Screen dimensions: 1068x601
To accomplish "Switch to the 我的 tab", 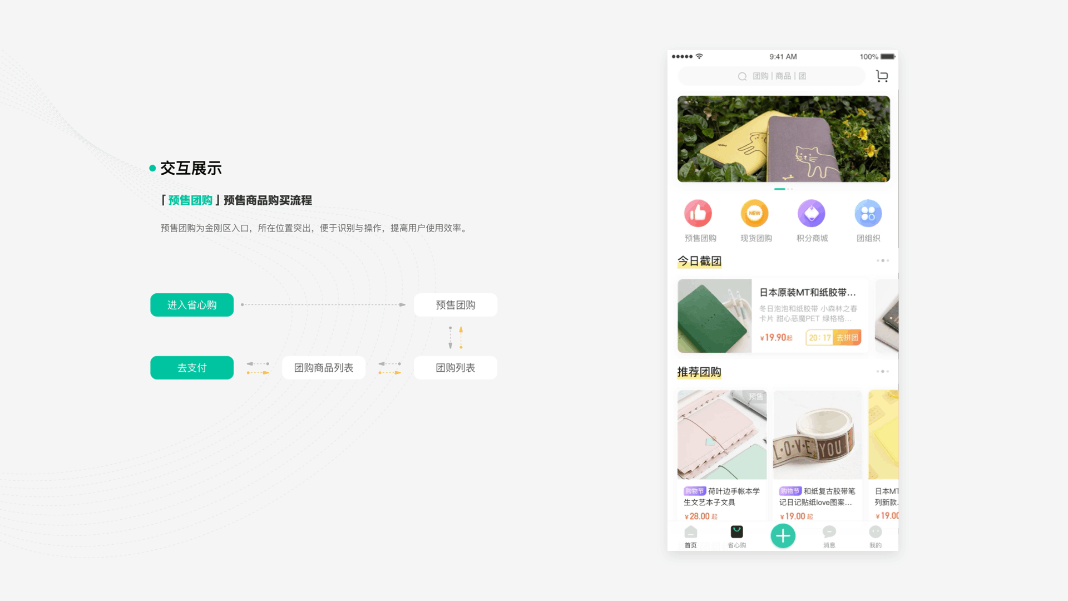I will click(876, 537).
